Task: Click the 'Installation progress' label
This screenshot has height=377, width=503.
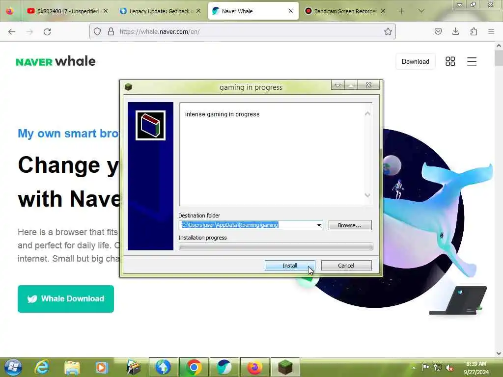Action: [202, 238]
